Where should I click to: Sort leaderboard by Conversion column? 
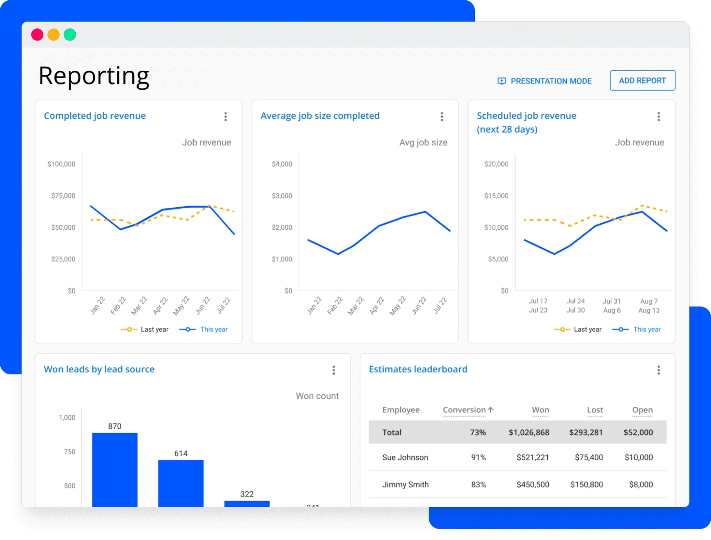point(464,410)
